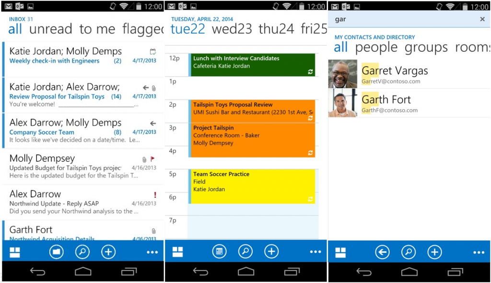
Task: Tap the back arrow icon in contacts toolbar
Action: (382, 252)
